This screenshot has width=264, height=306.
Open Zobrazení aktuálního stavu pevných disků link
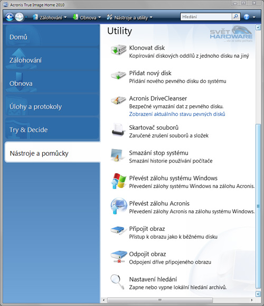point(177,114)
